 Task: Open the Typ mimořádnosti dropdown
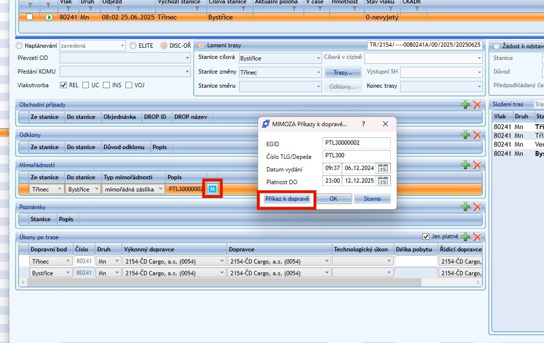pyautogui.click(x=161, y=189)
